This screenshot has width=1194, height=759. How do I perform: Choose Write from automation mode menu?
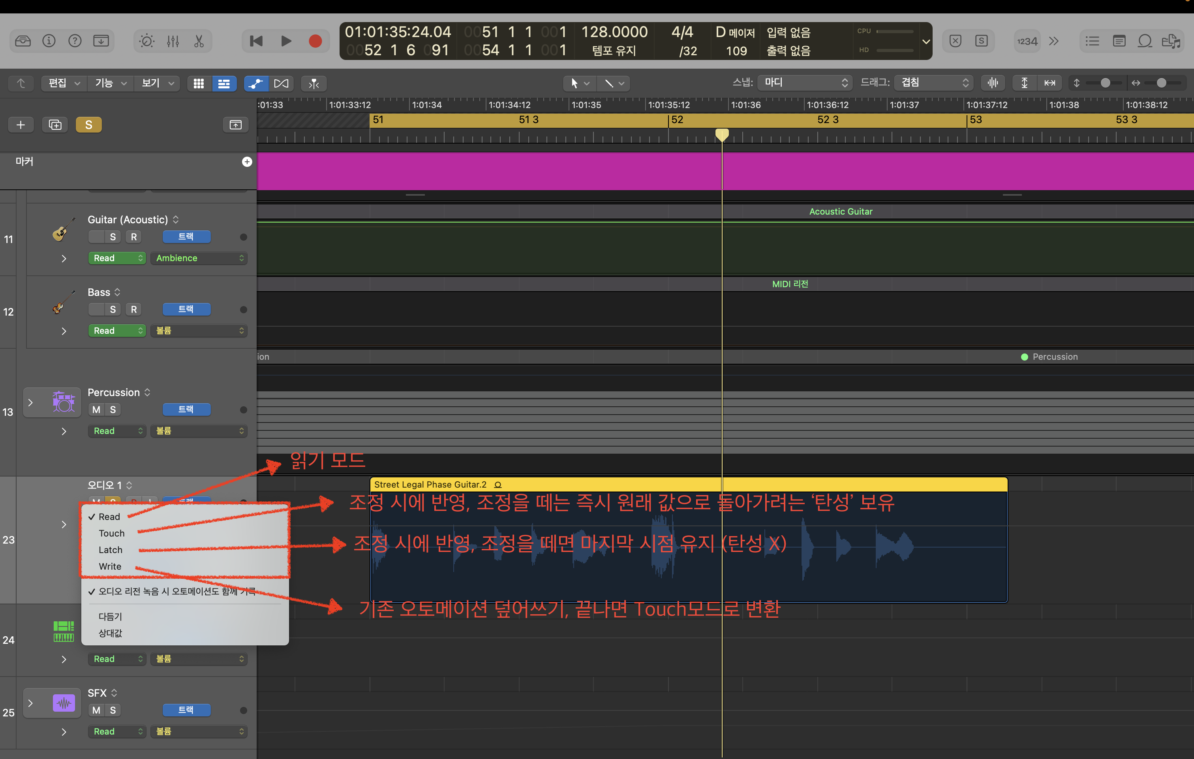point(110,566)
